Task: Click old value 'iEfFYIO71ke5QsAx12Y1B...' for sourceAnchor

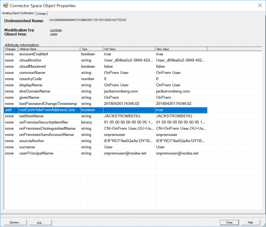Action: [x=128, y=141]
